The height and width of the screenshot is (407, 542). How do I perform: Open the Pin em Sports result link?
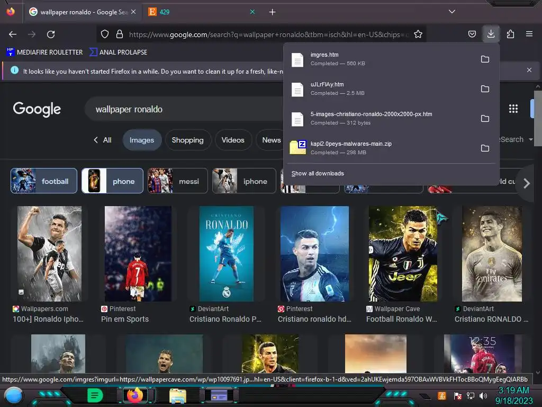click(125, 319)
